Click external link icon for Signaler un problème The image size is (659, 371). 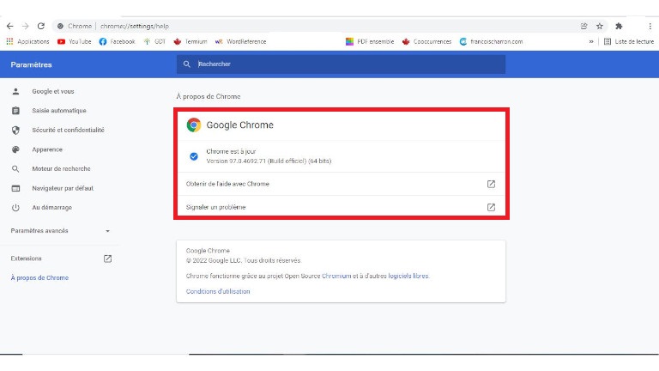pos(491,207)
